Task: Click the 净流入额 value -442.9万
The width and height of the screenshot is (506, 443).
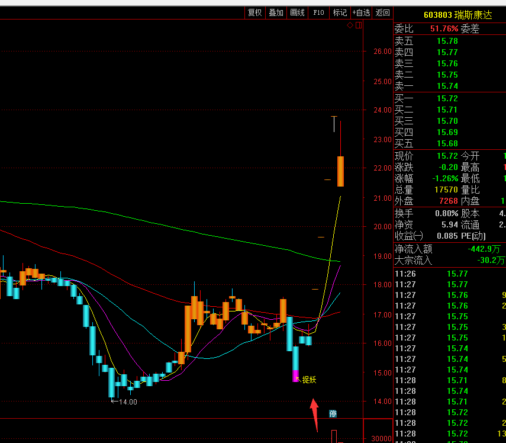Action: 484,249
